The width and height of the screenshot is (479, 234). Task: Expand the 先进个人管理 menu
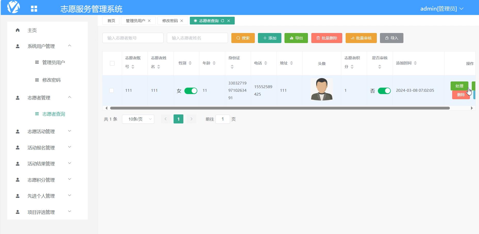tap(69, 196)
